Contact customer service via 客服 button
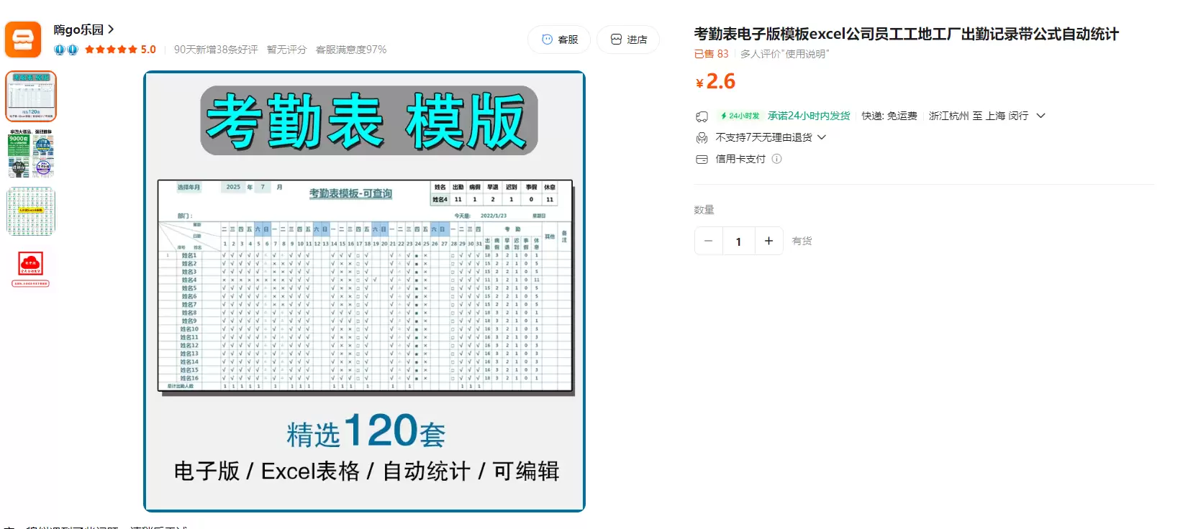1193x529 pixels. coord(559,40)
